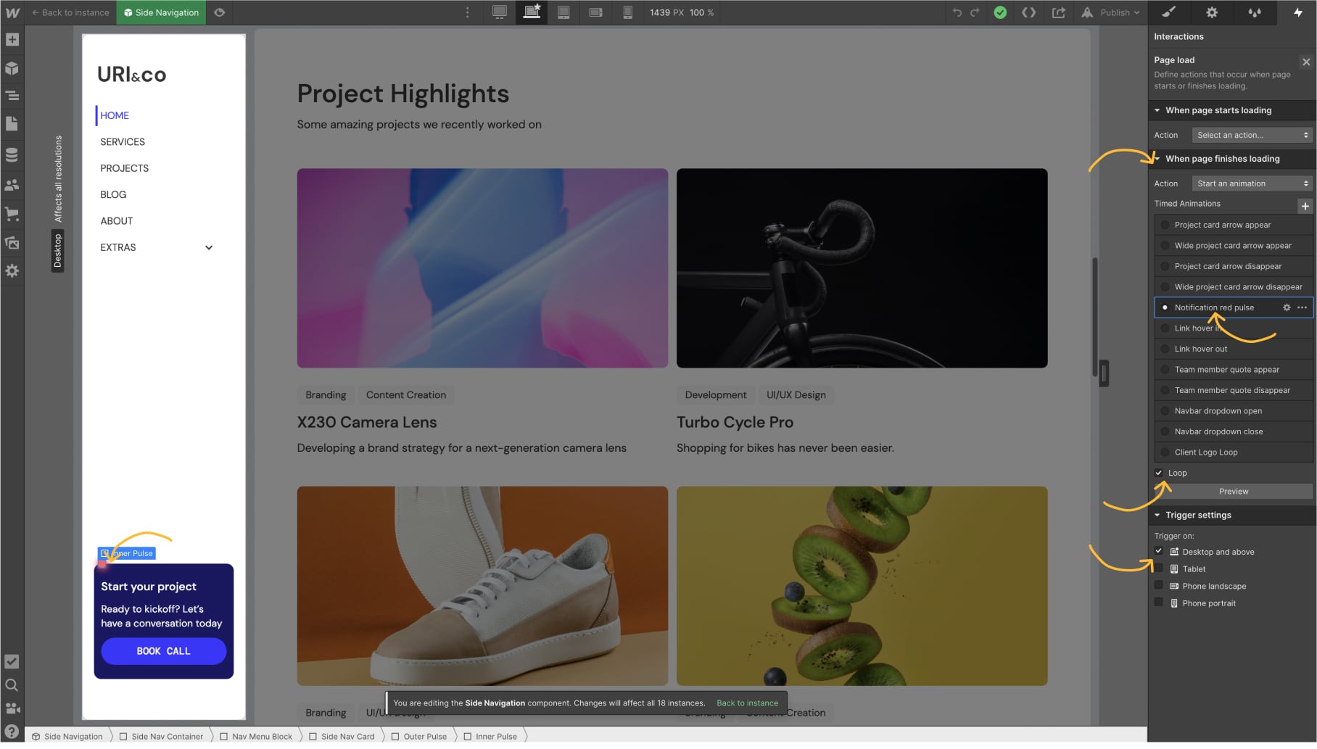Switch to tablet breakpoint
The image size is (1317, 749).
tap(563, 12)
